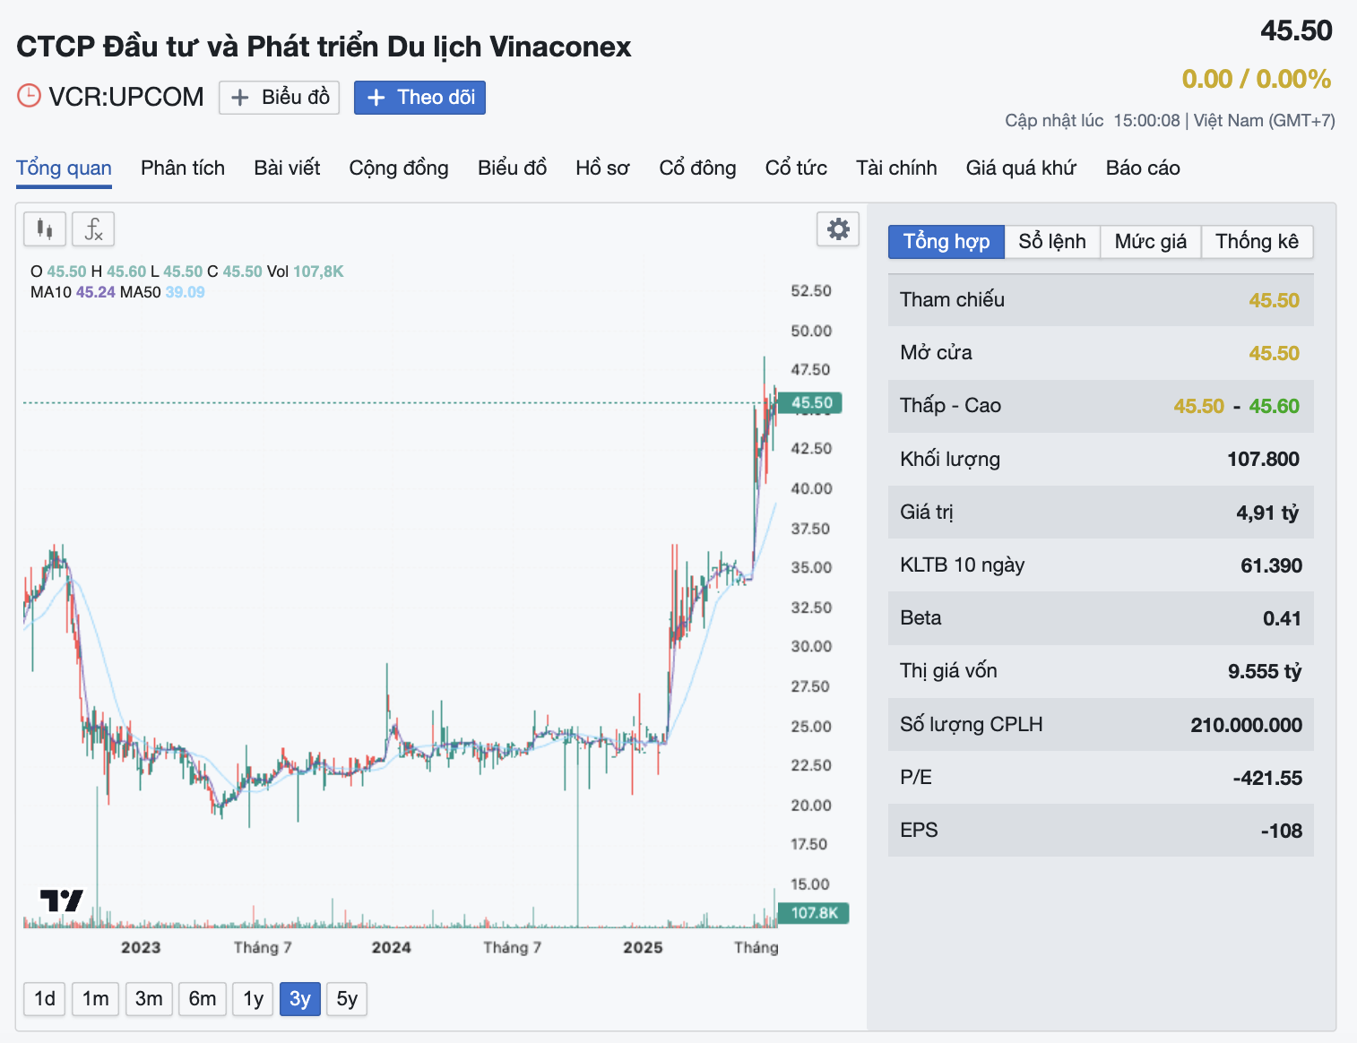Click the company title CTCP Vinaconex
1357x1043 pixels.
324,47
